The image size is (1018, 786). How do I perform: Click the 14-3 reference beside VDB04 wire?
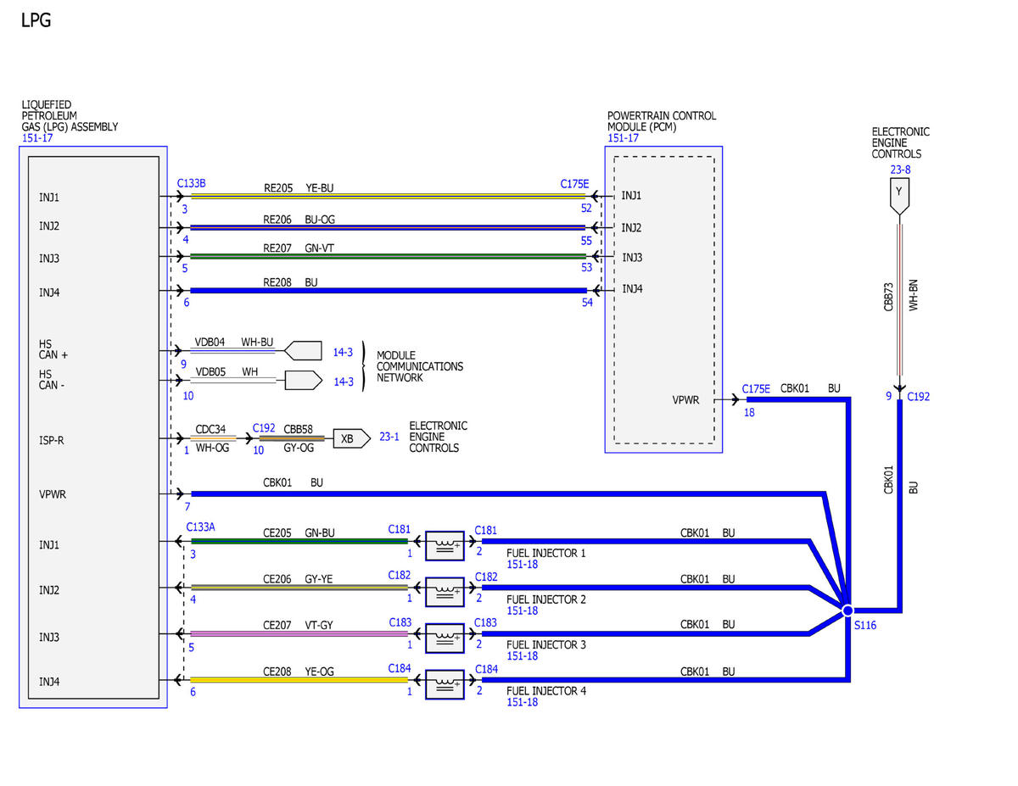pyautogui.click(x=343, y=352)
